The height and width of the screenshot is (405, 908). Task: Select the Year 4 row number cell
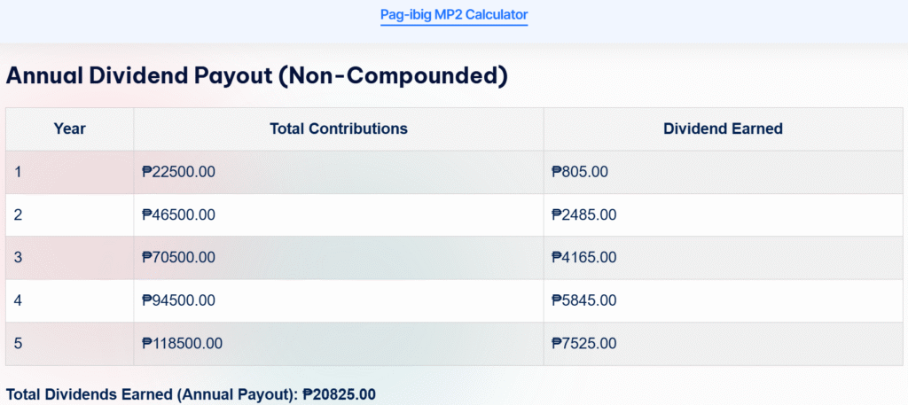(69, 300)
